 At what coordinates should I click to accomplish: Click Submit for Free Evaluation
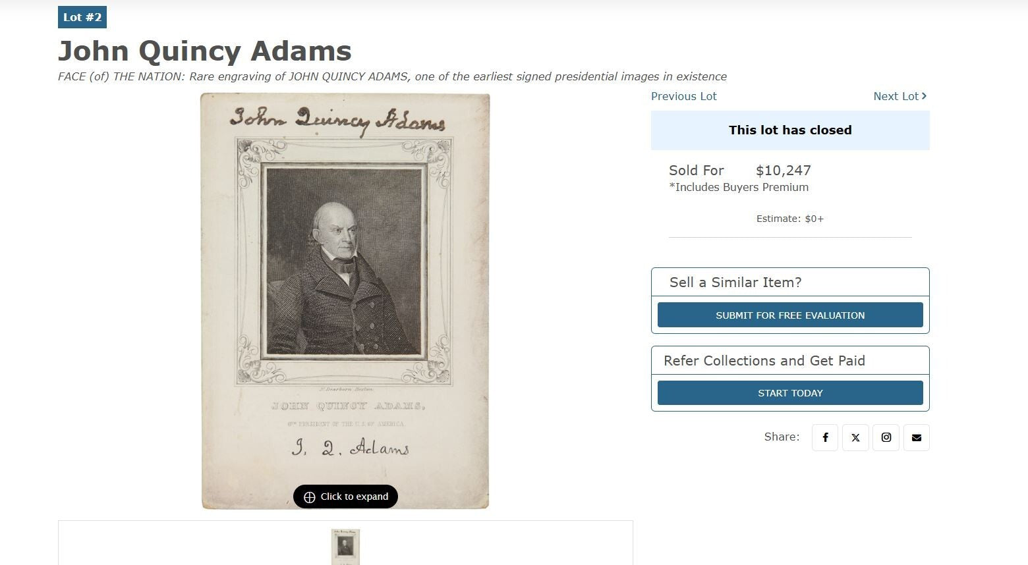coord(790,315)
